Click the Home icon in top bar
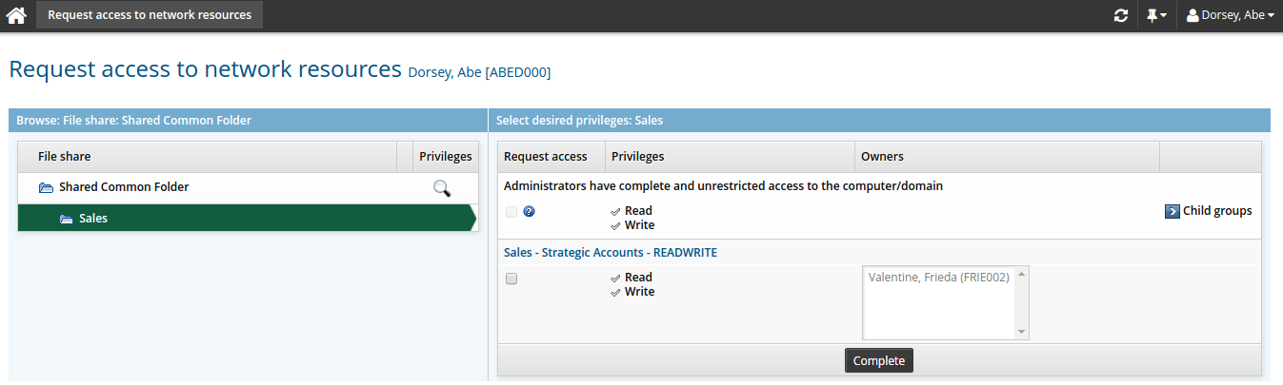 (x=16, y=15)
